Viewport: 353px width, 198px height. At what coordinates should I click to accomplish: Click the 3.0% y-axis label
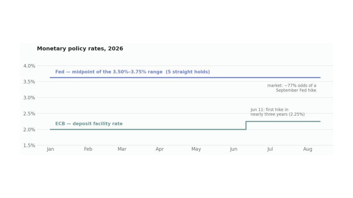[x=29, y=98]
